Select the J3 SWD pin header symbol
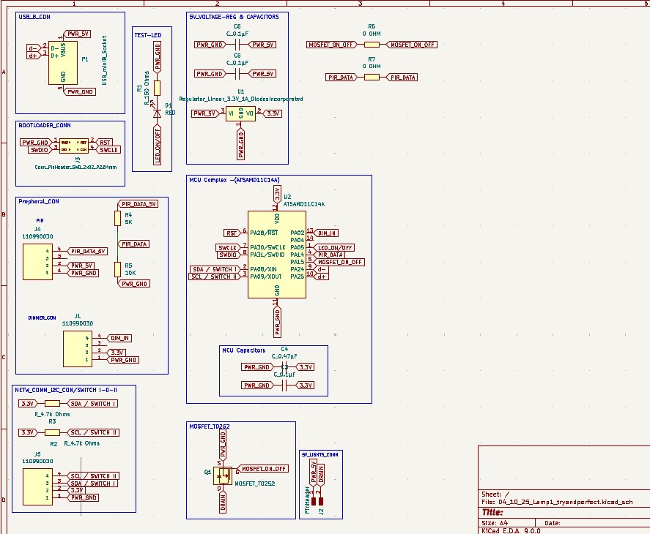The height and width of the screenshot is (534, 650). (74, 146)
